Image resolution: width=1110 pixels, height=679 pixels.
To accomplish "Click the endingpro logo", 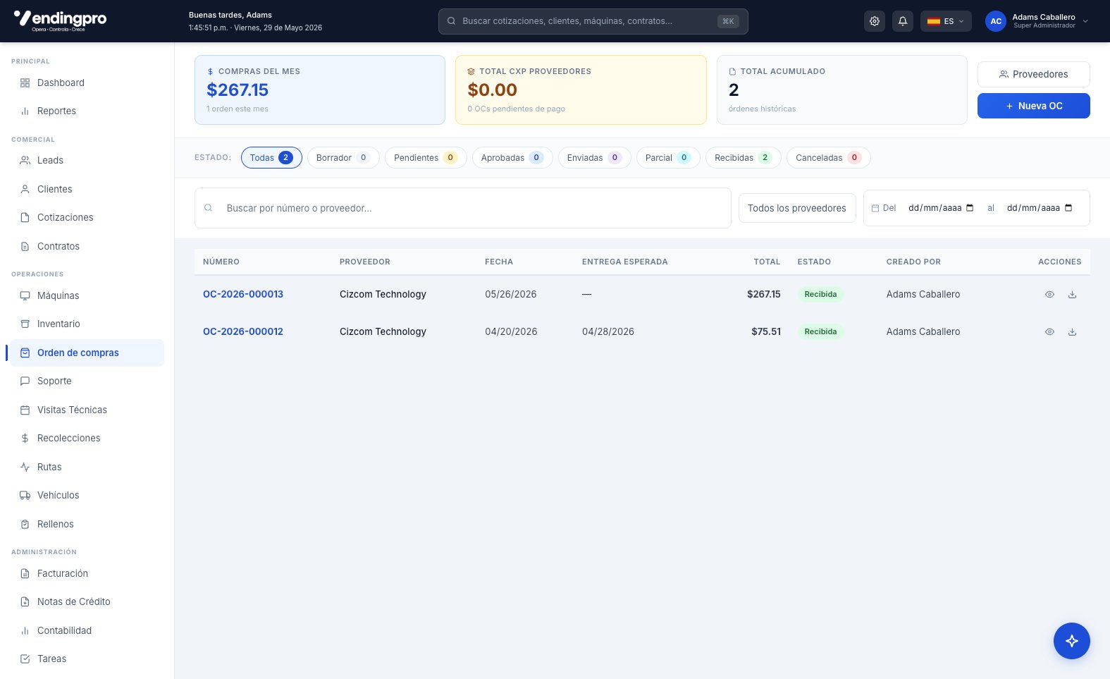I will tap(61, 20).
